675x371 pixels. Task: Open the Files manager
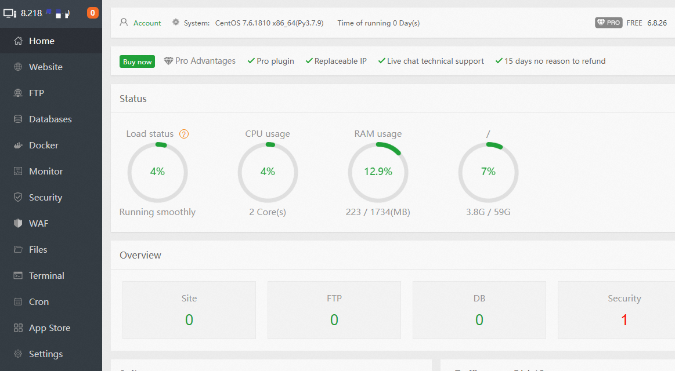tap(51, 249)
